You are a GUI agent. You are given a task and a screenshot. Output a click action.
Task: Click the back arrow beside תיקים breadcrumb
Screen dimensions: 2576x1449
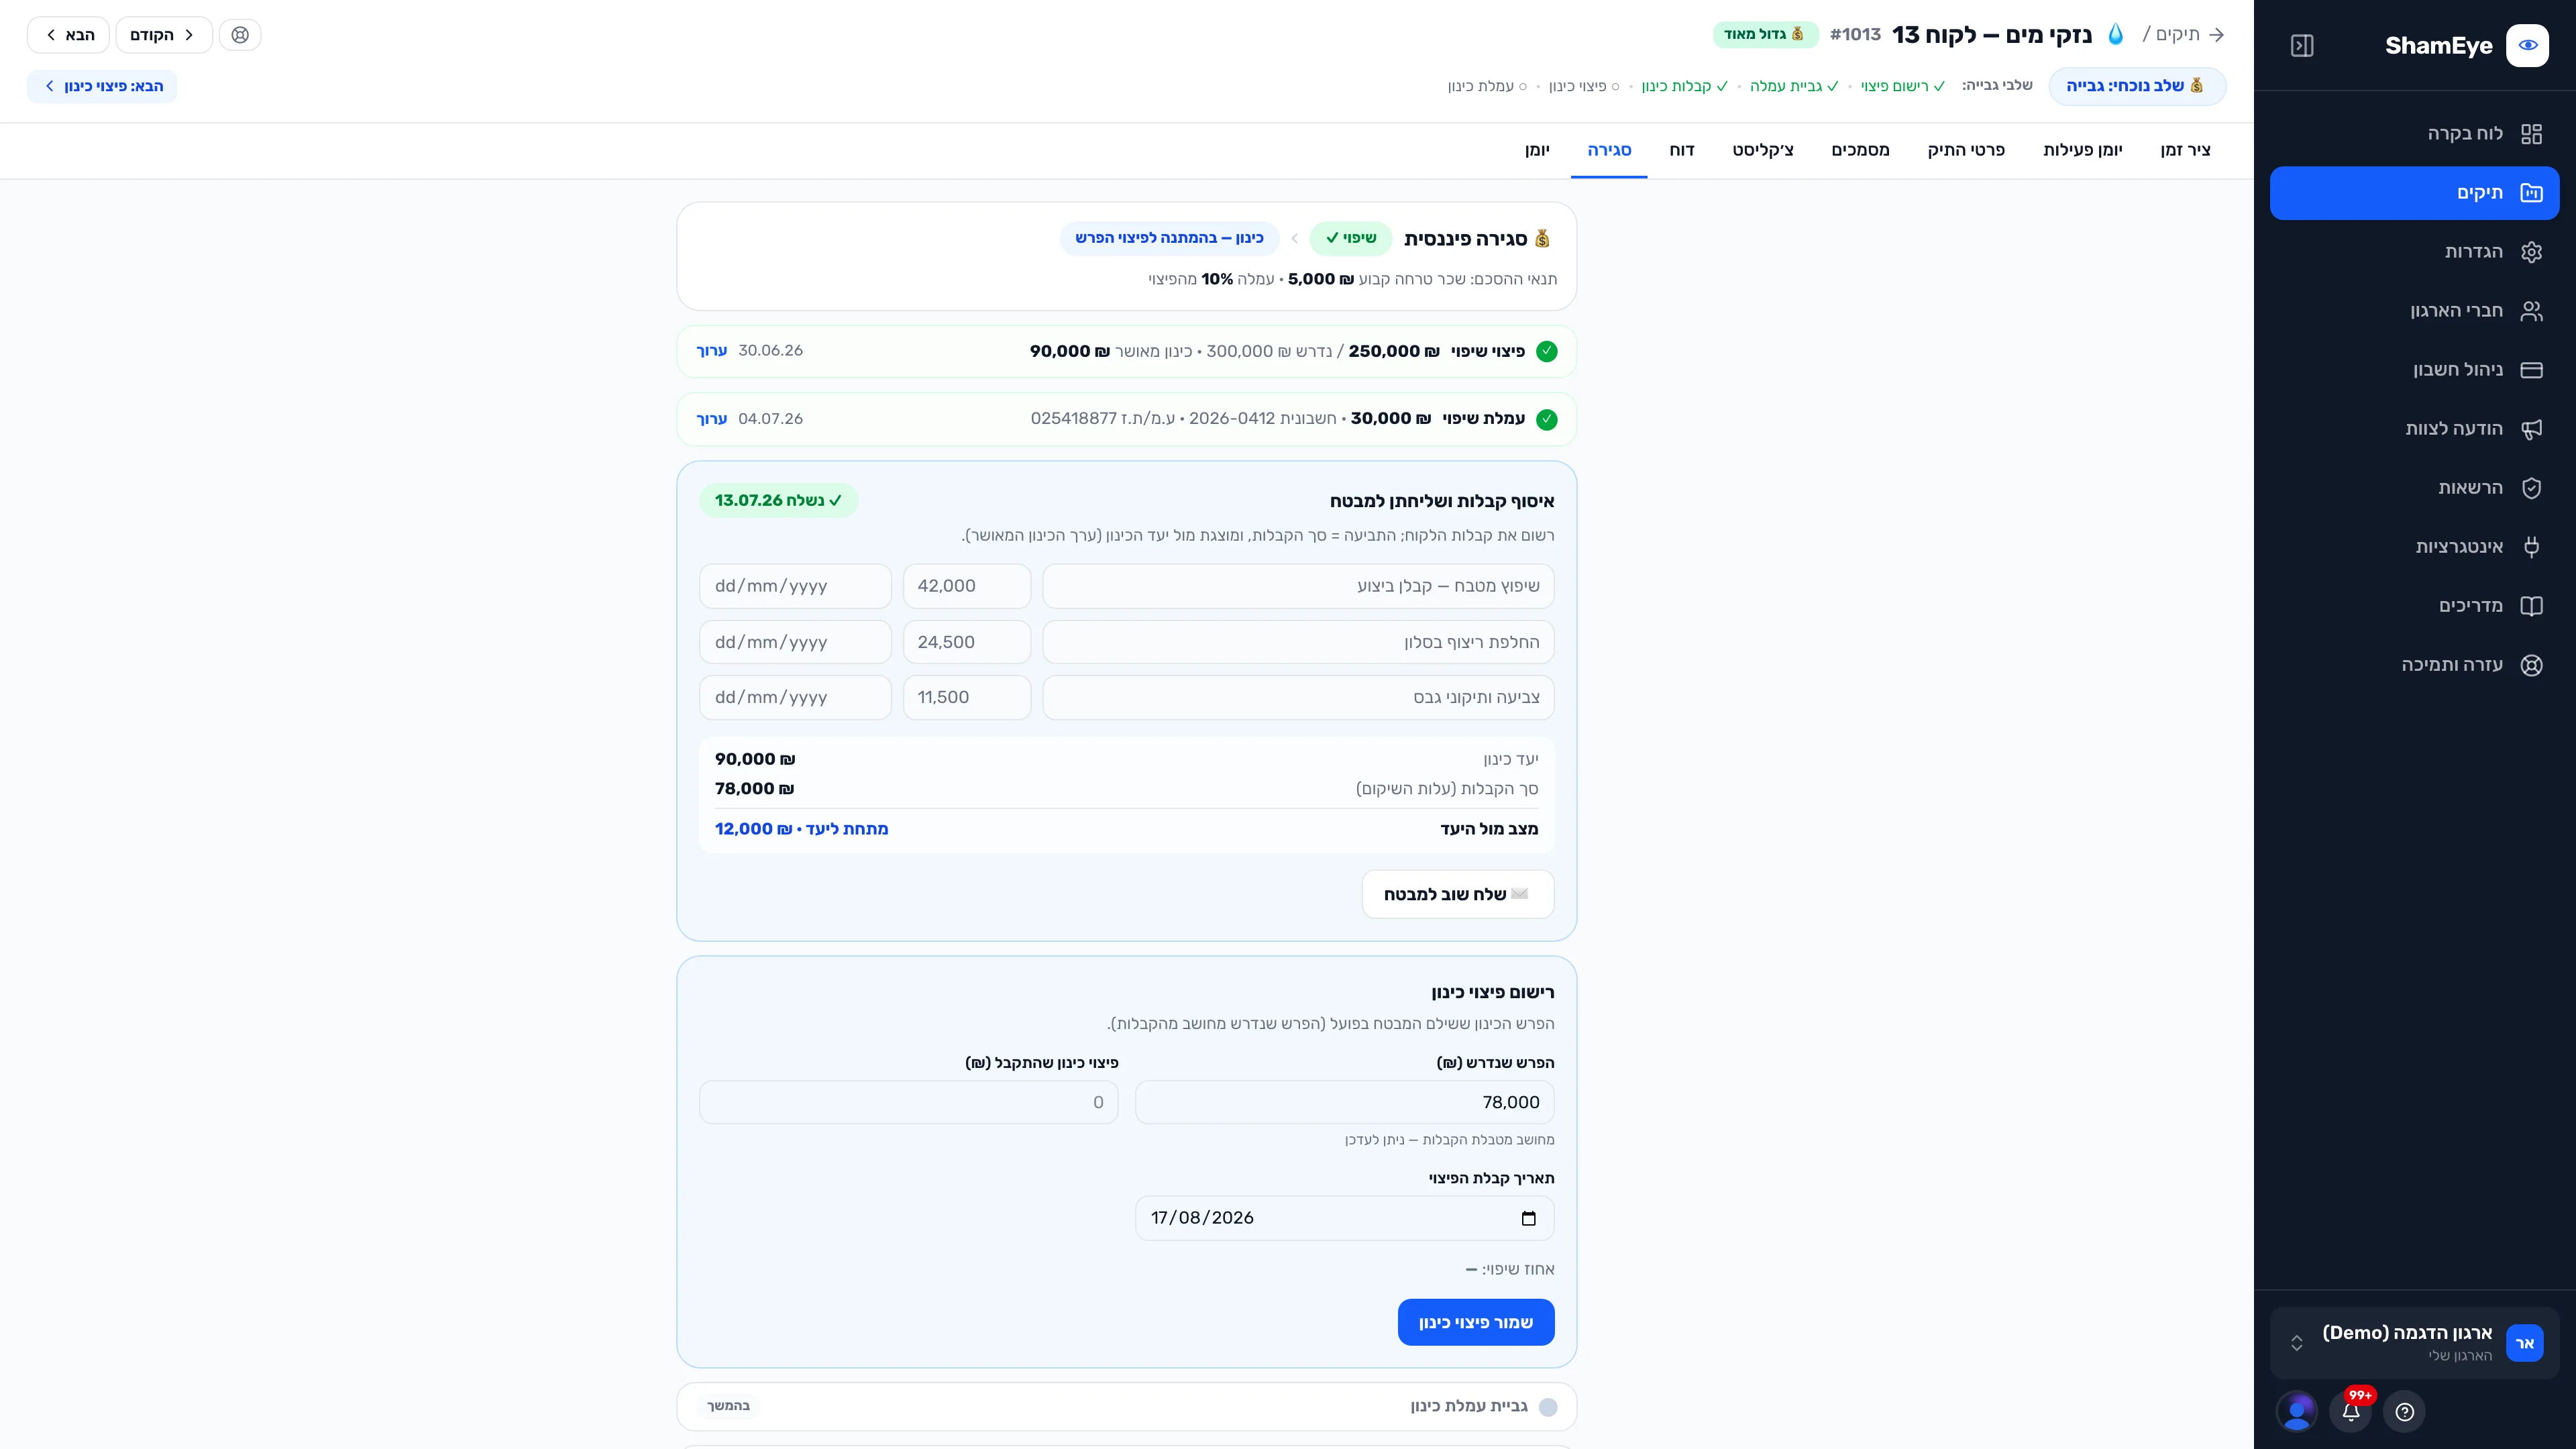click(x=2217, y=35)
